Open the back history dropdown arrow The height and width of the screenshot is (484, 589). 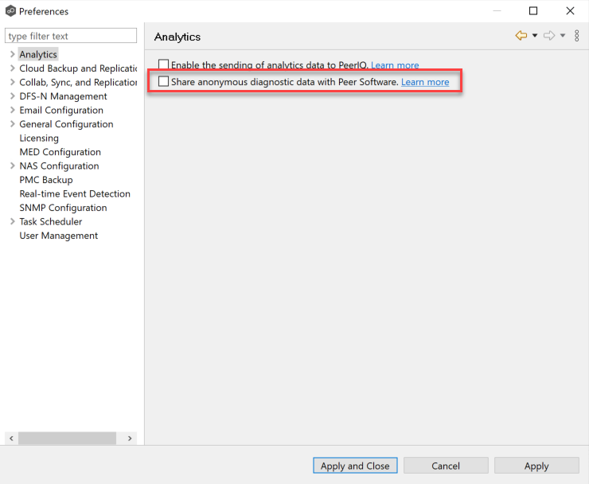pos(535,36)
